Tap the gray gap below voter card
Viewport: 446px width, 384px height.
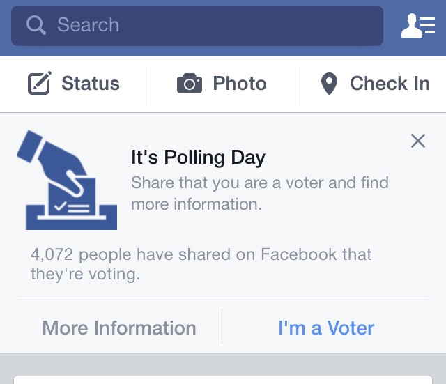223,364
